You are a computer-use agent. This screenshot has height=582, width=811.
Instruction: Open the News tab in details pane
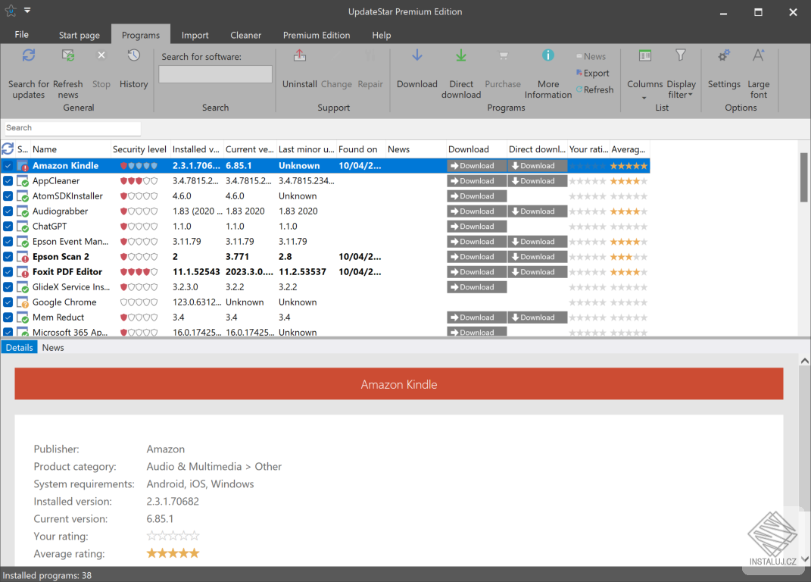pyautogui.click(x=52, y=347)
